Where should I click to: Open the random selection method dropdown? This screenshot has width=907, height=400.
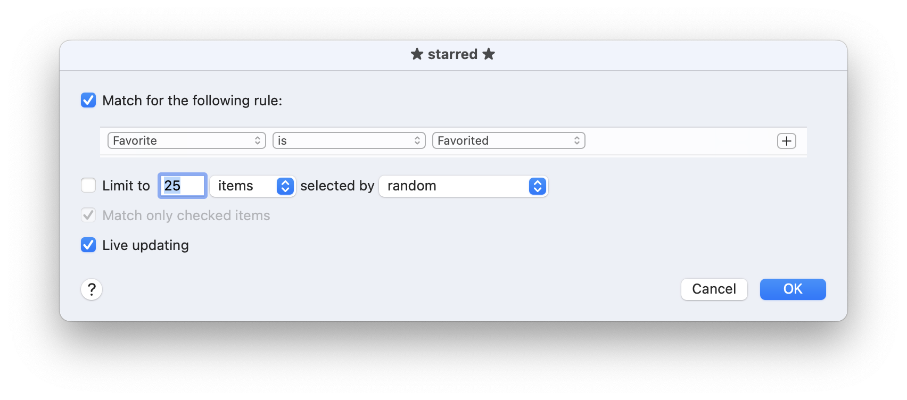pyautogui.click(x=463, y=186)
